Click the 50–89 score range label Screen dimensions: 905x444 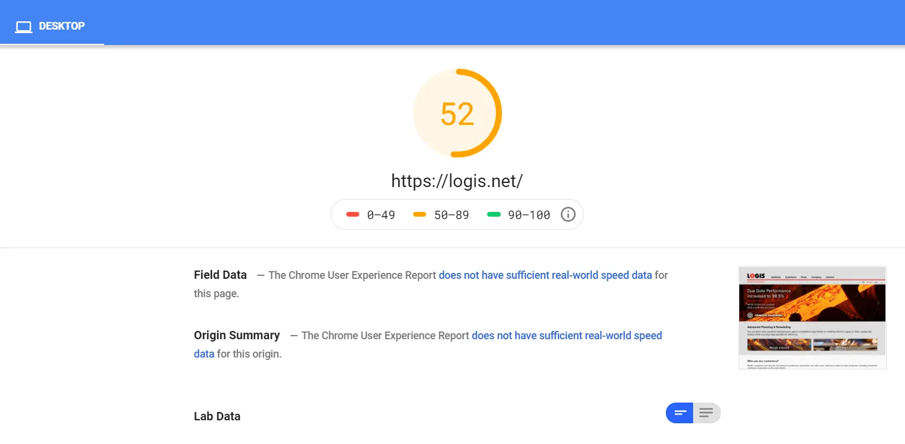click(x=451, y=215)
